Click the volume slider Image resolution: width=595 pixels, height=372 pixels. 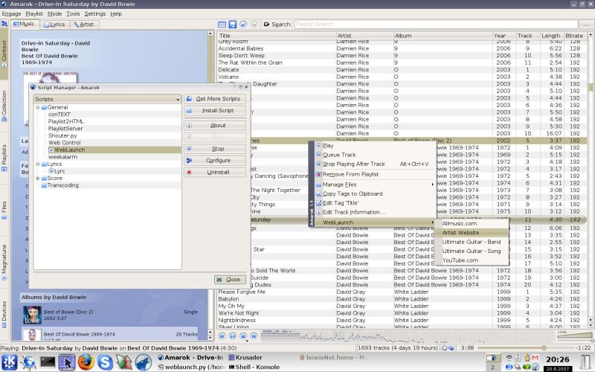pyautogui.click(x=574, y=336)
